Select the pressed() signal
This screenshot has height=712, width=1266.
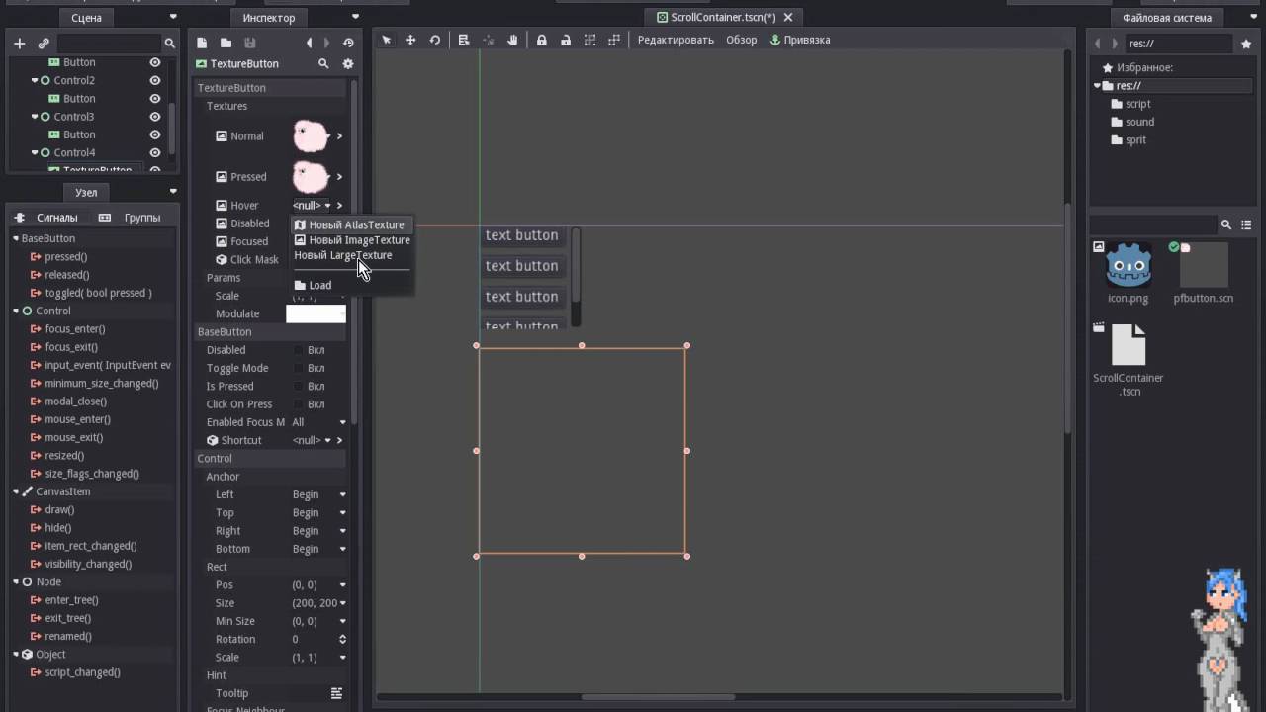pos(66,257)
